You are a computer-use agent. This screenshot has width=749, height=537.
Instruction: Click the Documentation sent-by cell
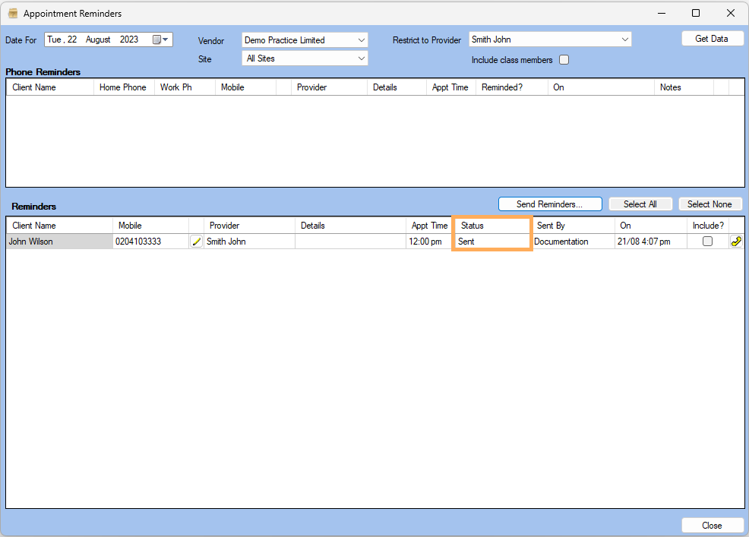point(573,242)
